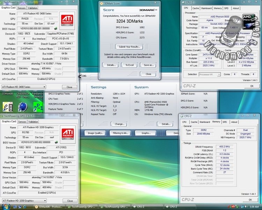Open Sensors tab in lower GPU-Z window

click(x=22, y=122)
